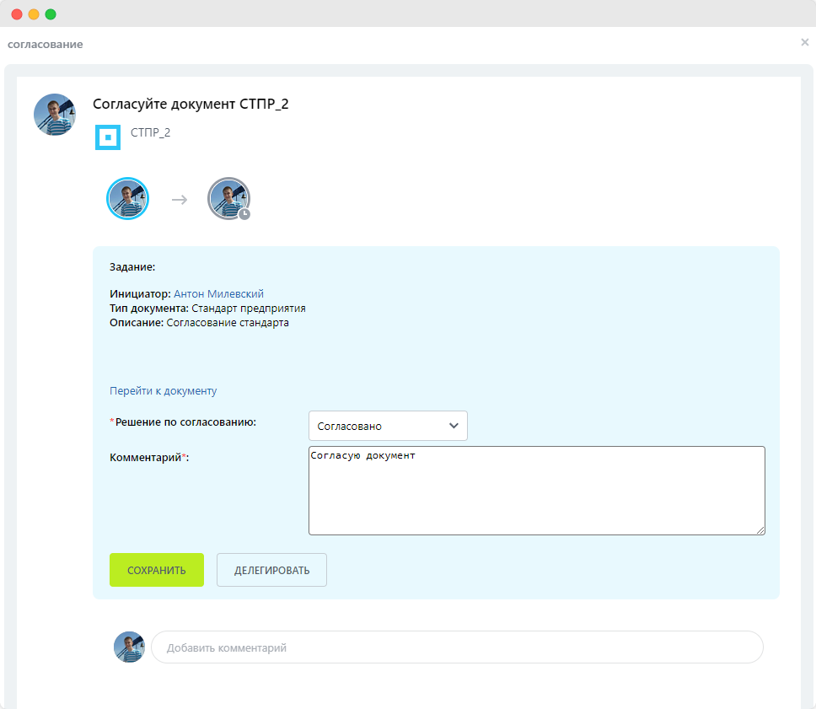This screenshot has height=709, width=816.
Task: Click the user avatar beside the comment field
Action: point(129,647)
